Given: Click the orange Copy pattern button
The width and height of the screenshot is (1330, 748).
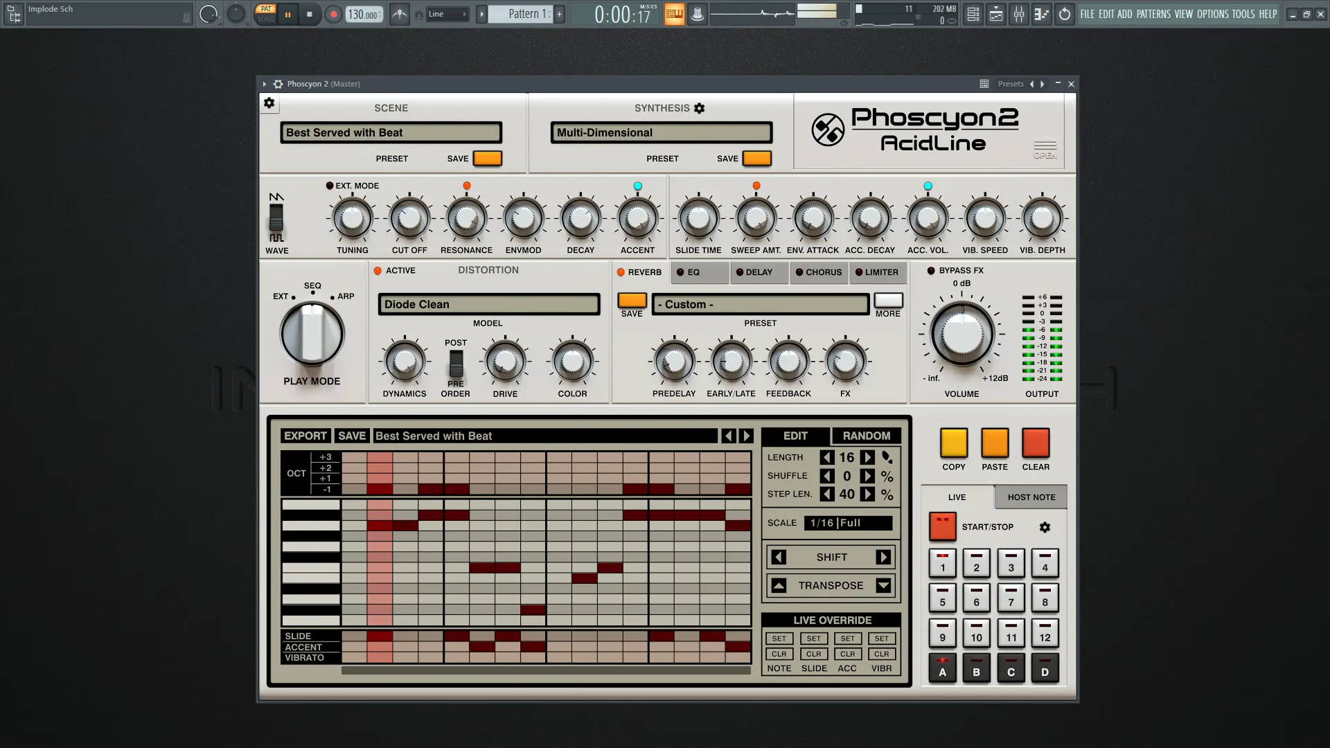Looking at the screenshot, I should click(953, 443).
